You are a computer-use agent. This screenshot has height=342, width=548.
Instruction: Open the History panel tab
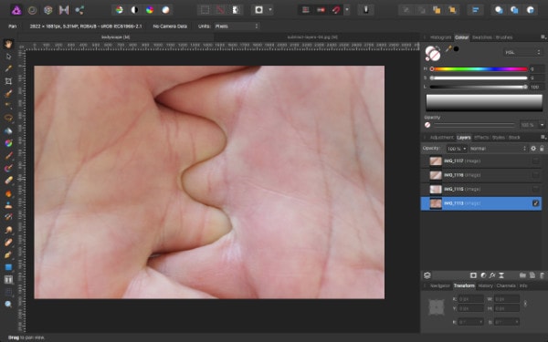[x=486, y=285]
